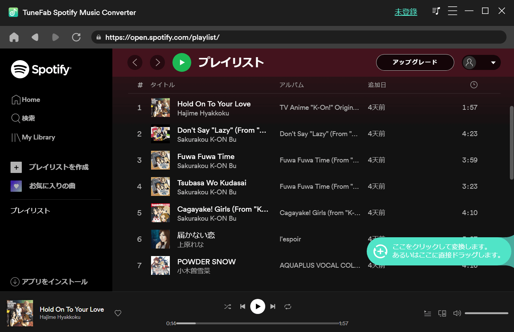The image size is (514, 332).
Task: Click the Fuwa Fuwa Time album thumbnail
Action: tap(160, 160)
